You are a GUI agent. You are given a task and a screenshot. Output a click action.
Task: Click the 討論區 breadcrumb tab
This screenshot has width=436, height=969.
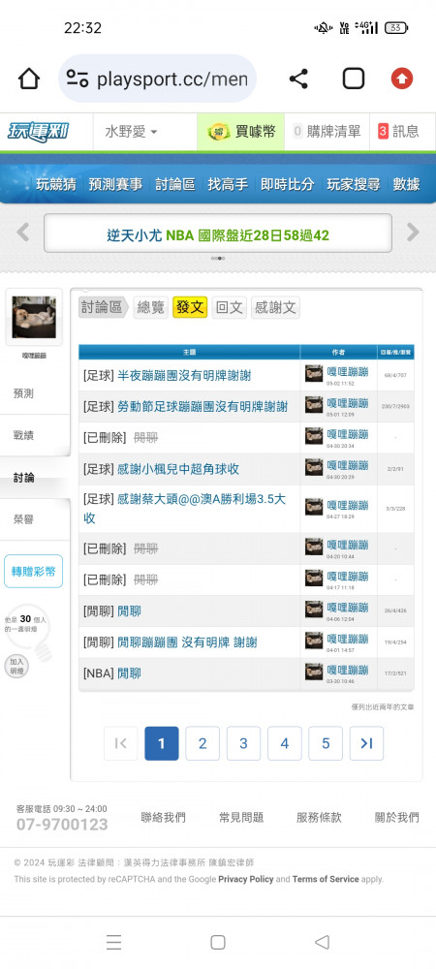pyautogui.click(x=103, y=307)
